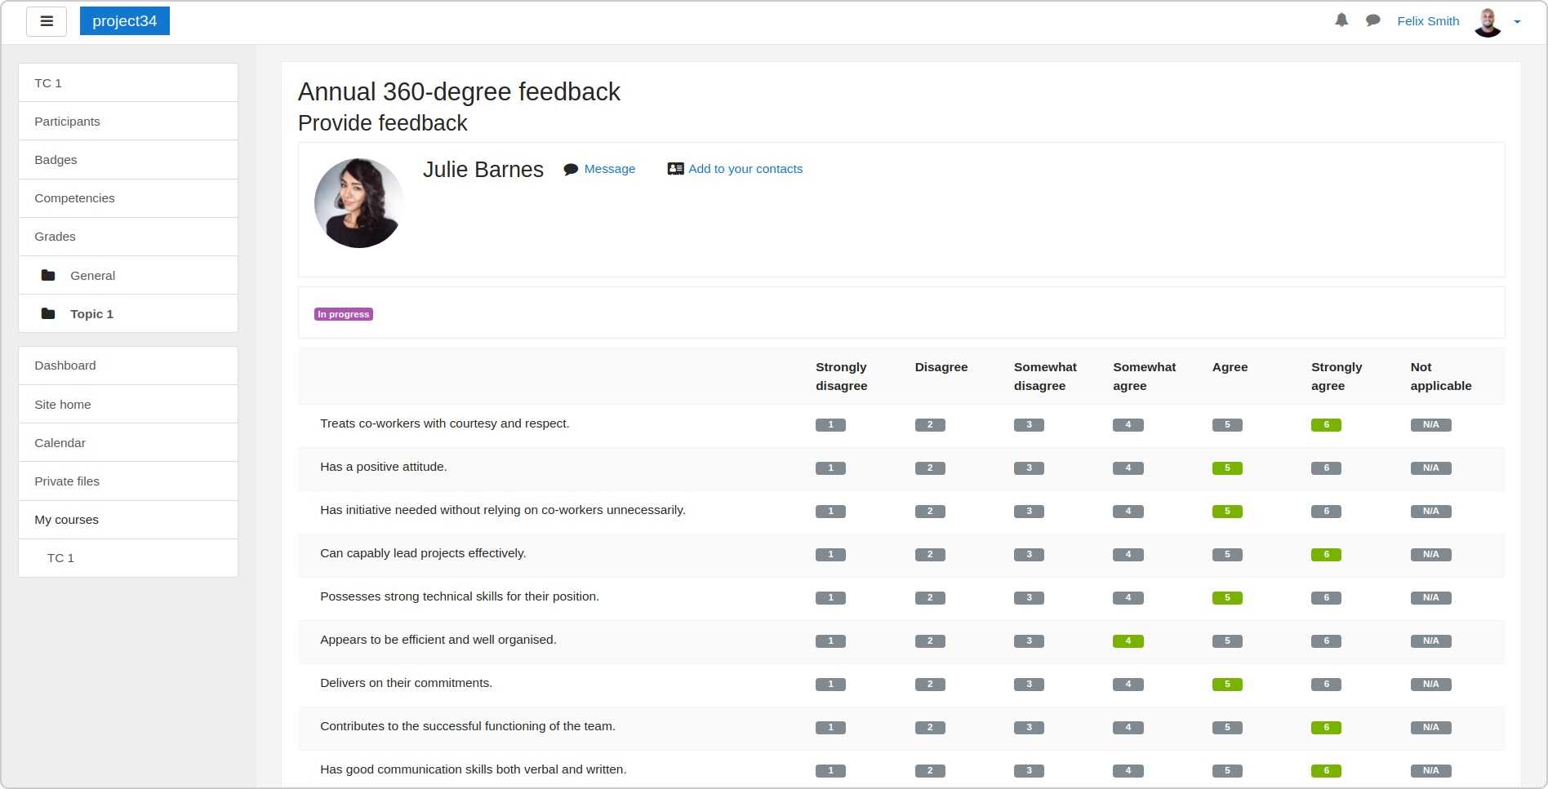Click the project34 site button
Image resolution: width=1548 pixels, height=789 pixels.
coord(124,21)
